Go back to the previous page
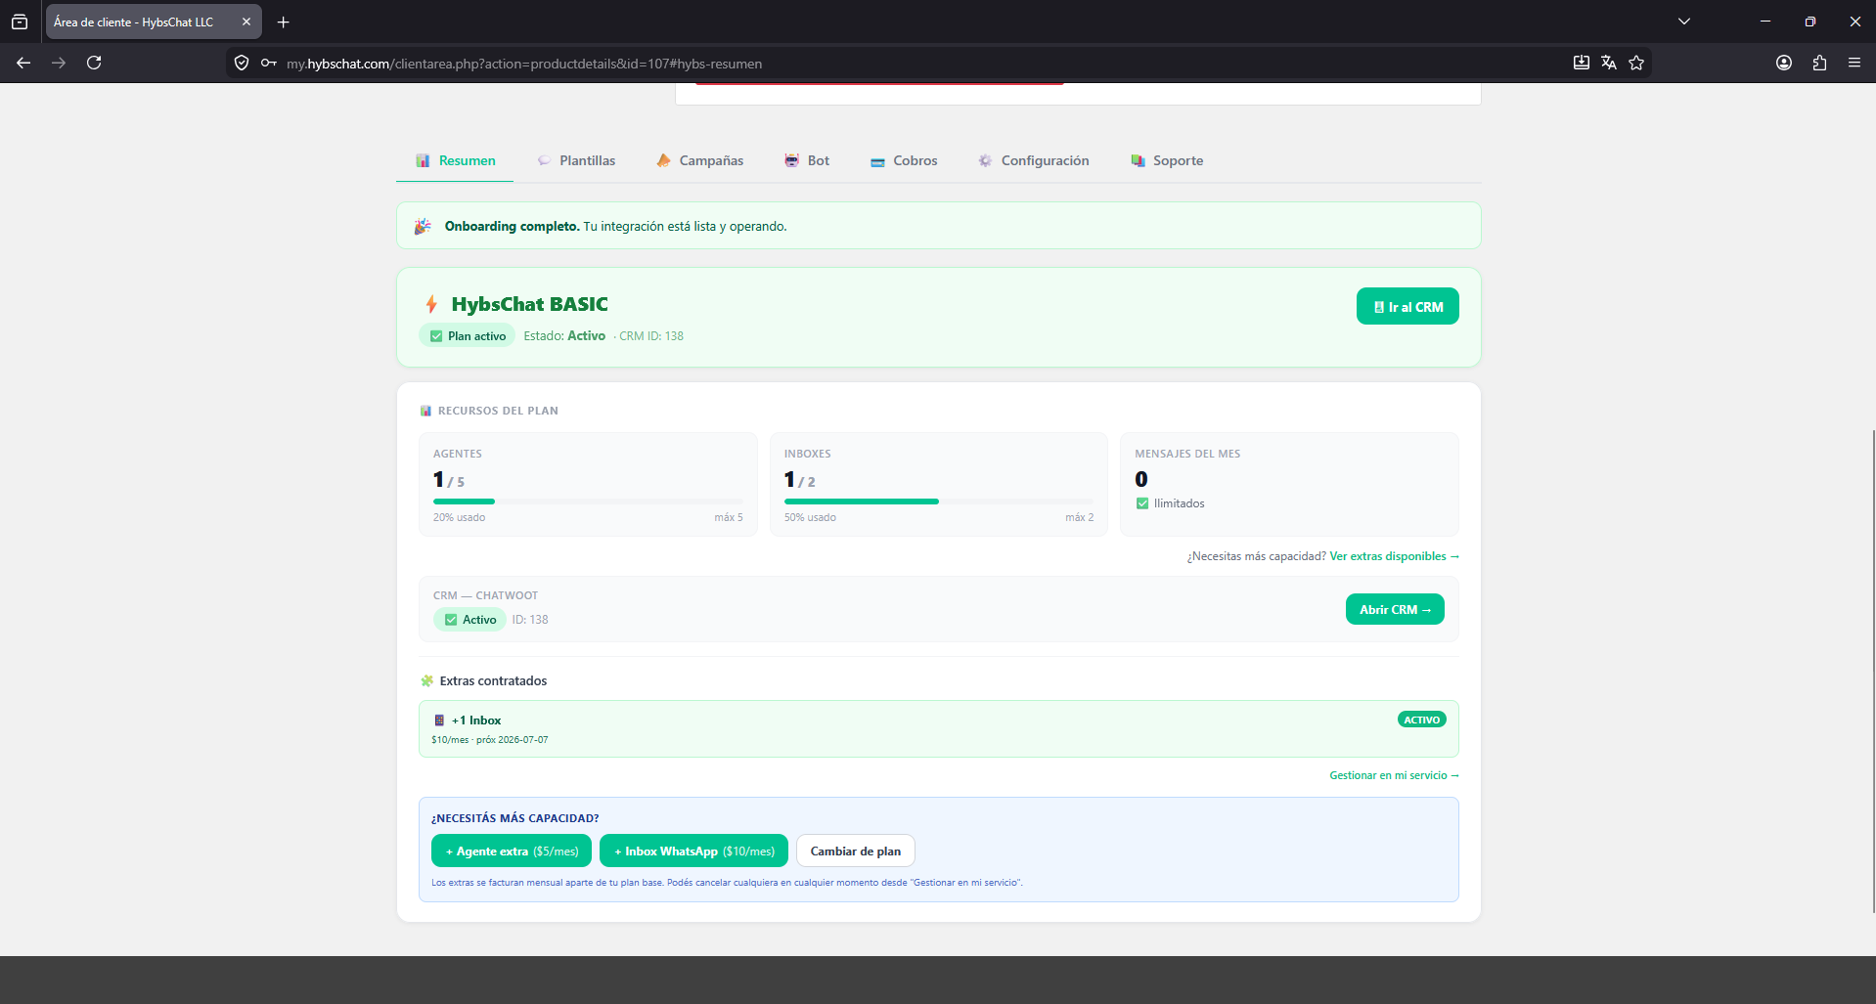The width and height of the screenshot is (1876, 1004). coord(23,63)
